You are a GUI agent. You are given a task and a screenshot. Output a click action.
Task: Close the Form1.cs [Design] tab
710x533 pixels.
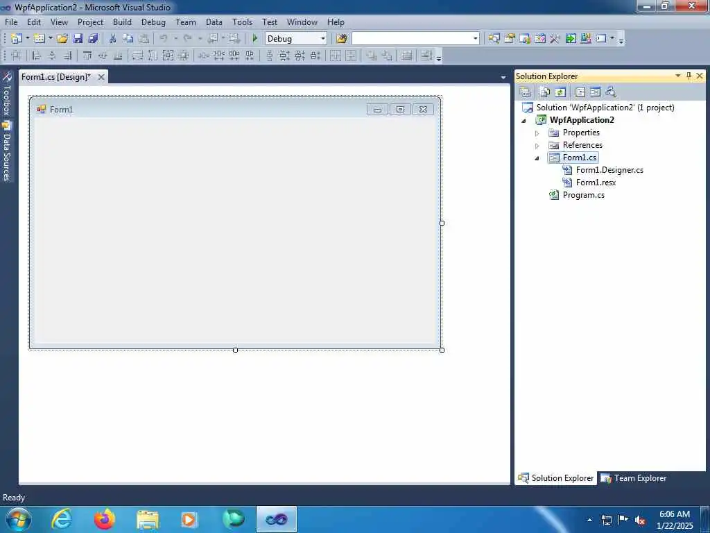101,77
